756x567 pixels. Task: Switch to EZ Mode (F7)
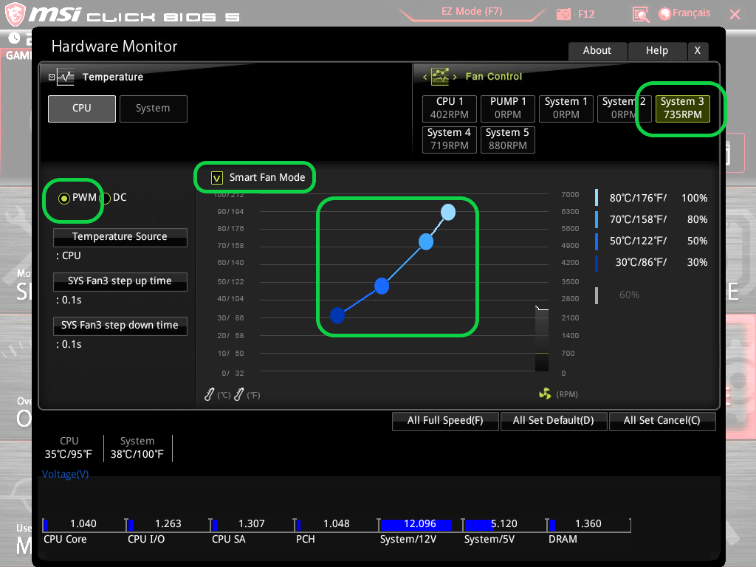[472, 12]
